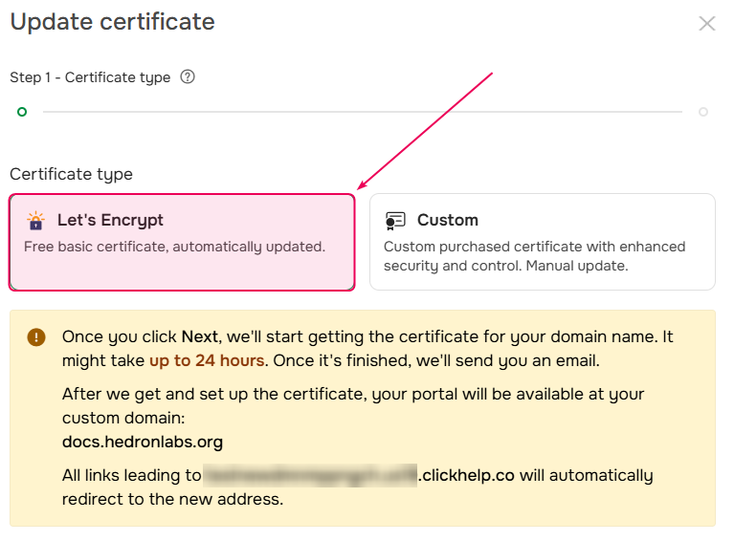This screenshot has height=541, width=734.
Task: Open the help icon next to Step 1
Action: coord(188,76)
